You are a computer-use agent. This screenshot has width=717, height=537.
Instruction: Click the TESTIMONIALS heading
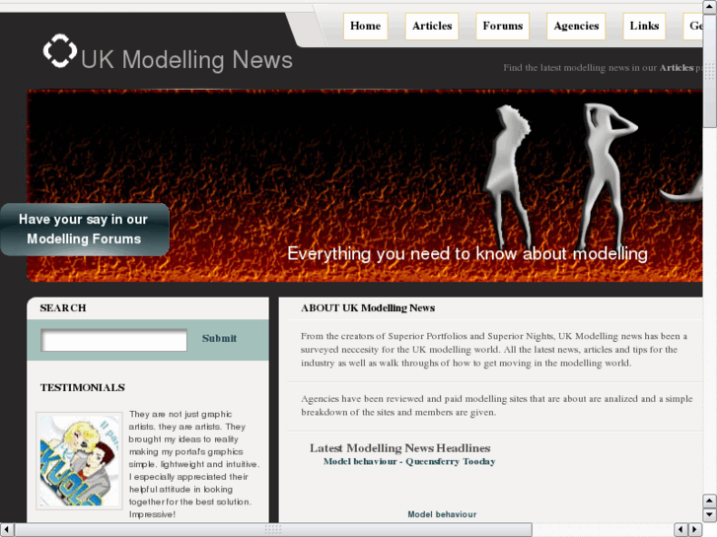[82, 387]
